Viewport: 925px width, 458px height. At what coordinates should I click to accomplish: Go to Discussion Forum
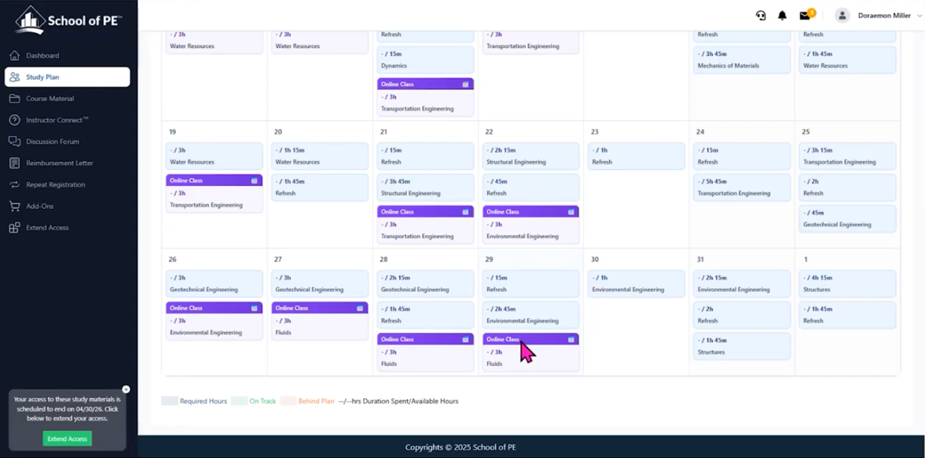click(x=52, y=141)
